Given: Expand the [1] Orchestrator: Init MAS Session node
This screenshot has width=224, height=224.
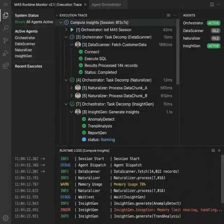Looking at the screenshot, I should (66, 30).
